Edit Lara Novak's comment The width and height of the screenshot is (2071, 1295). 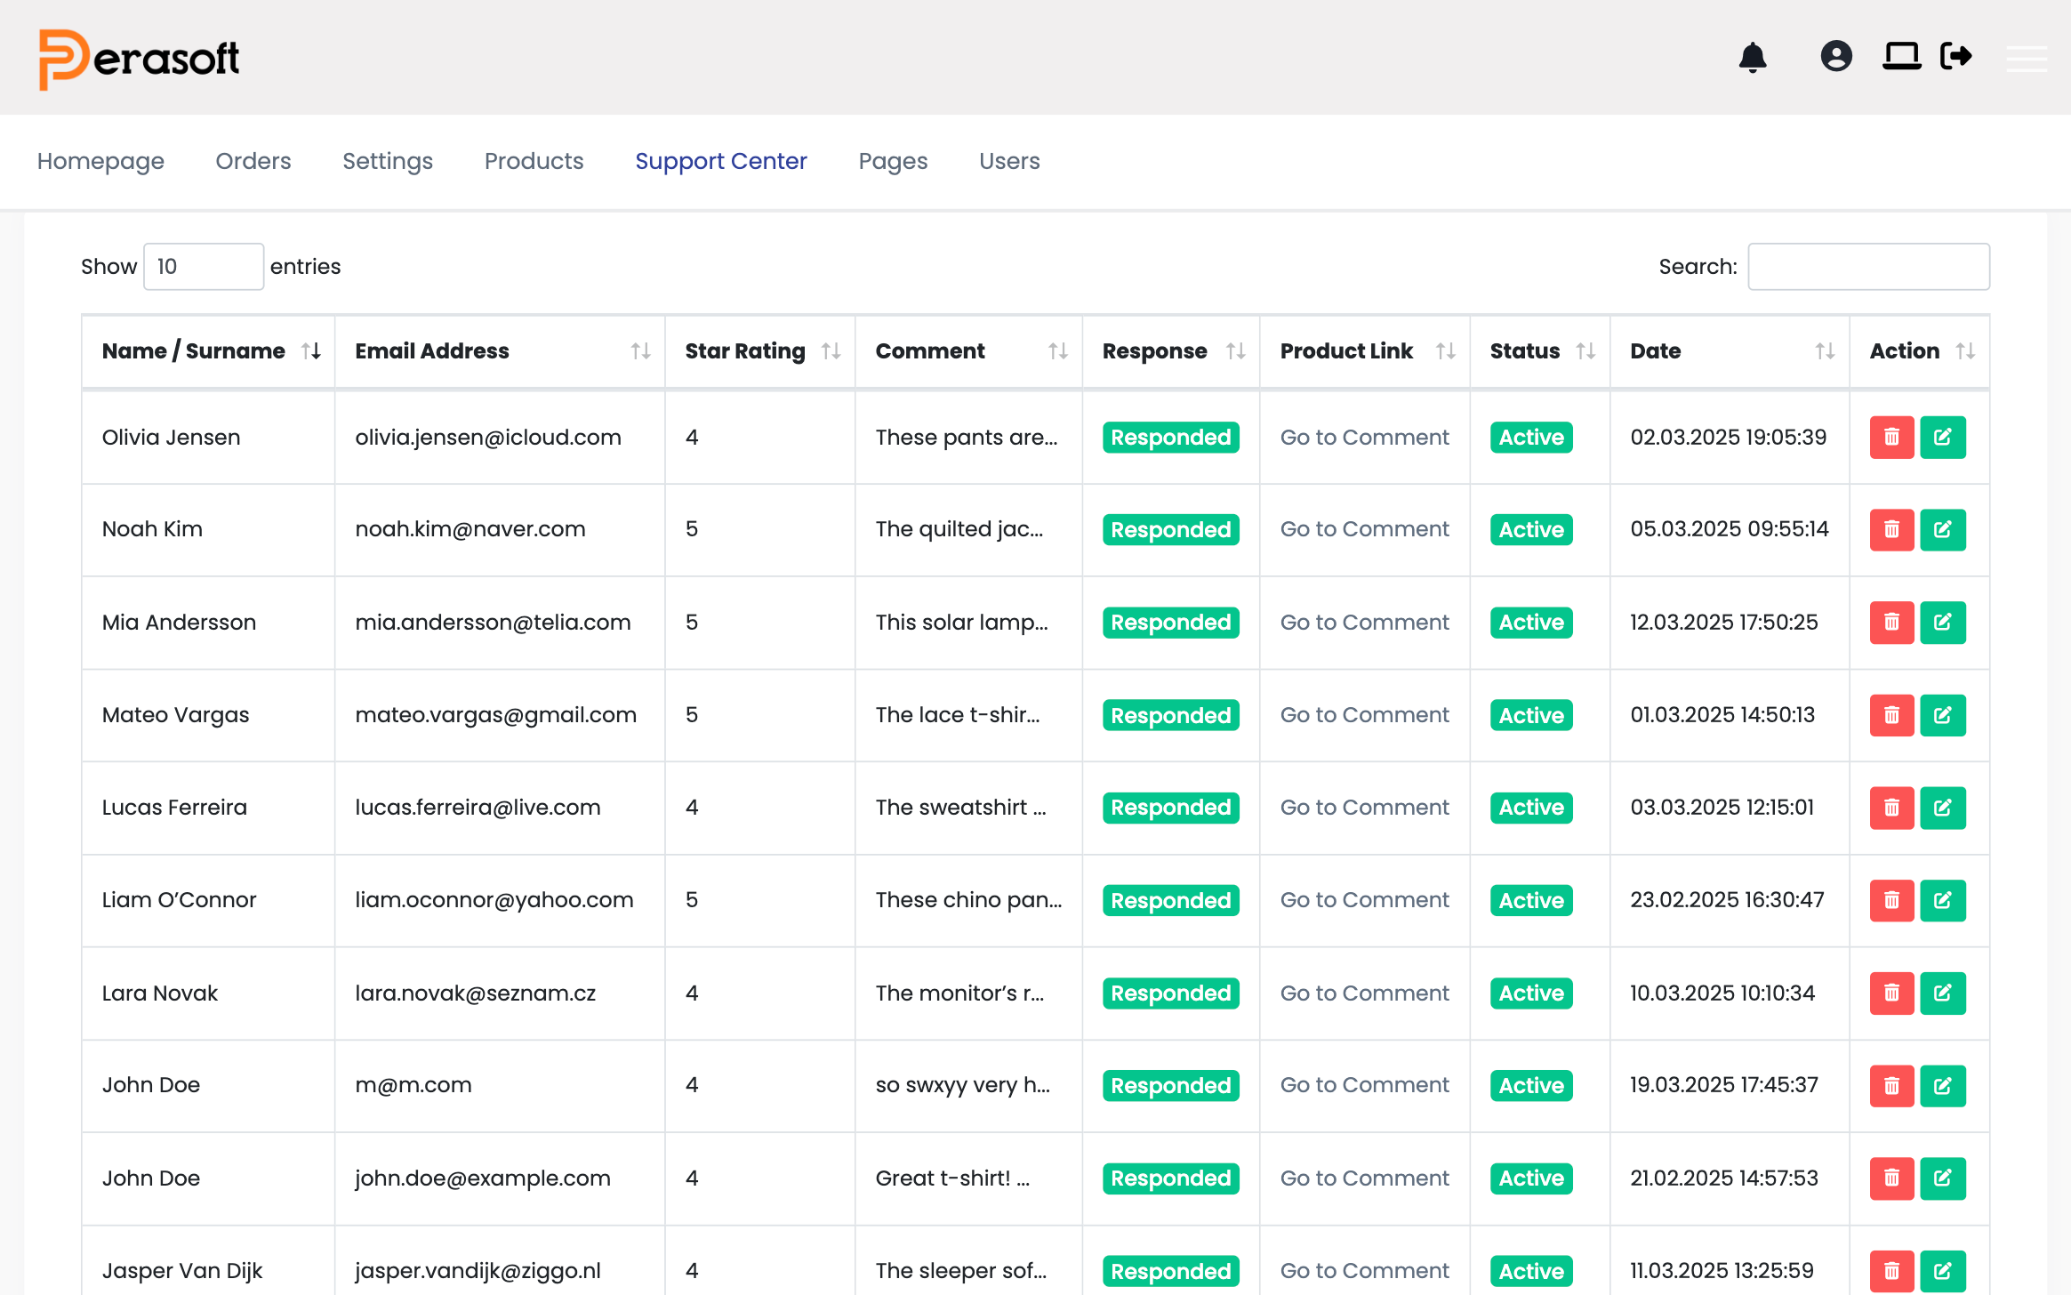1942,993
